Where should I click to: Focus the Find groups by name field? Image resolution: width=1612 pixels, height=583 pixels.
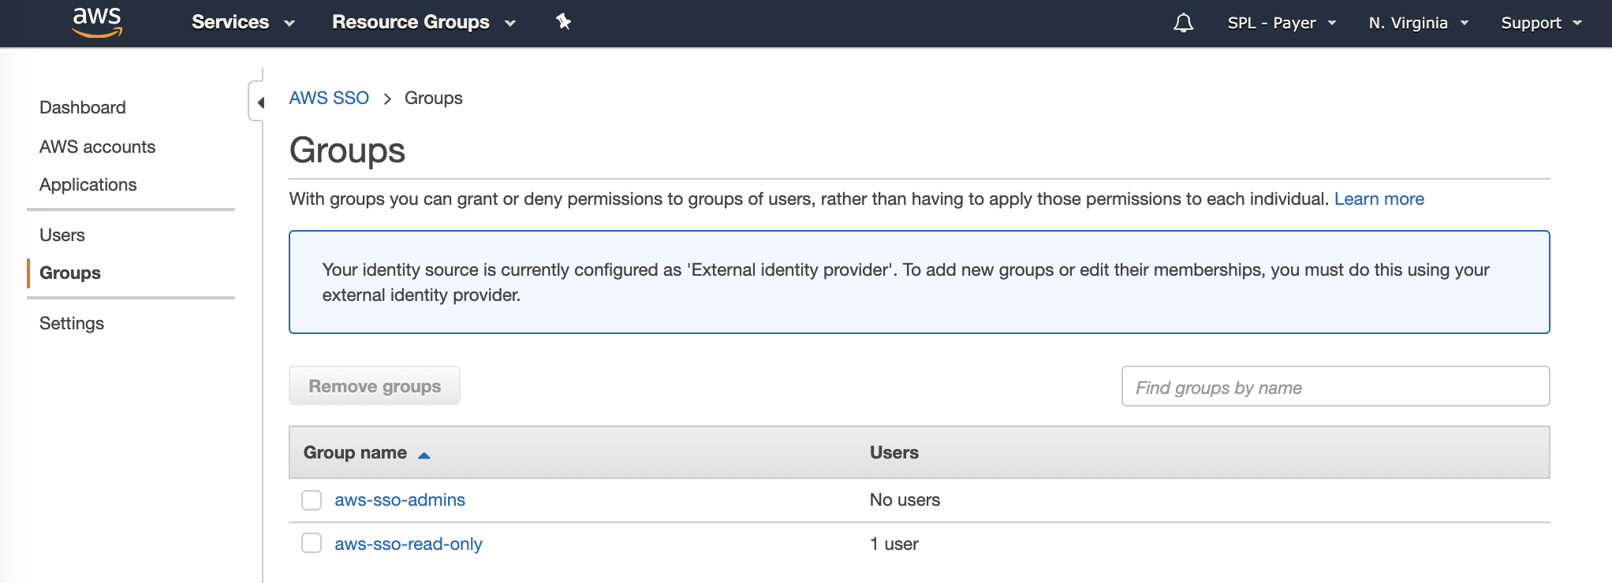point(1335,386)
